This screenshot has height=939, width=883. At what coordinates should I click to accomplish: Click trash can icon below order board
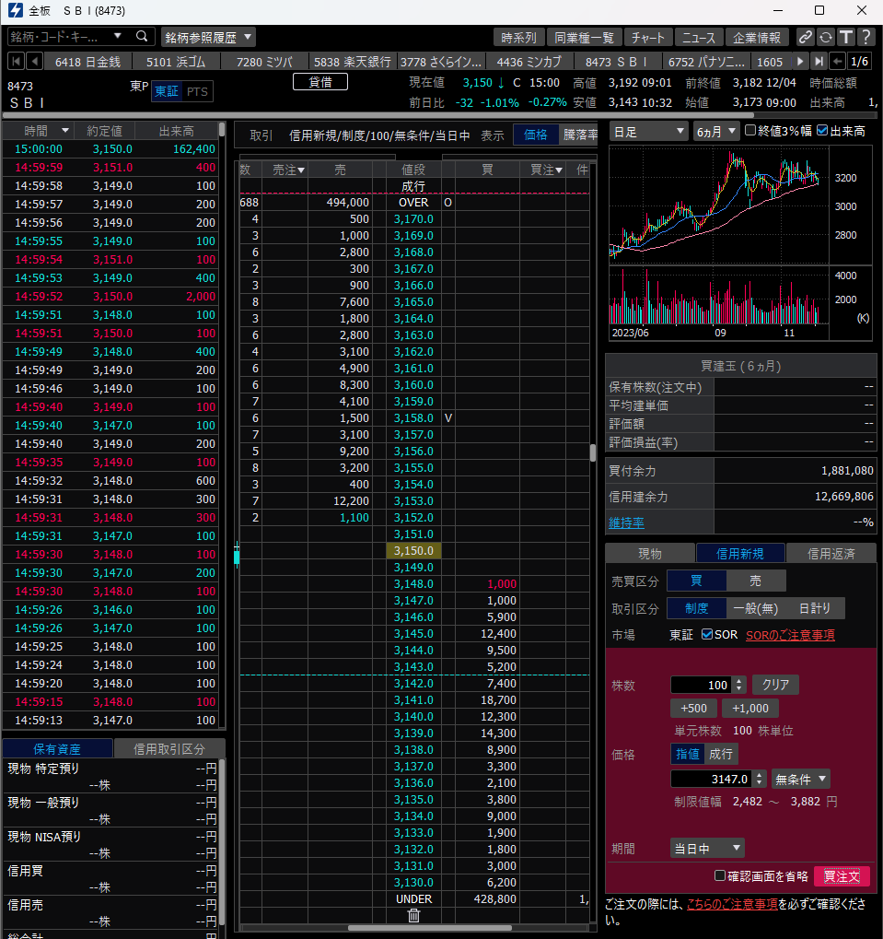point(413,915)
